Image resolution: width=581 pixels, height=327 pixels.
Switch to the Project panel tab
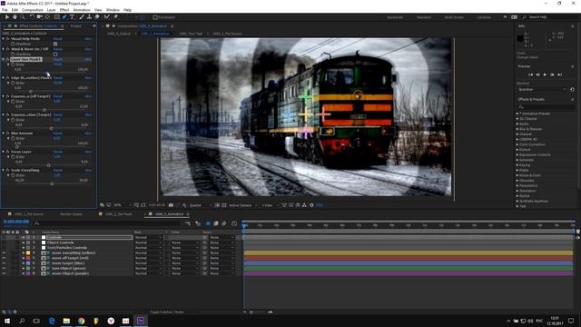pos(75,26)
